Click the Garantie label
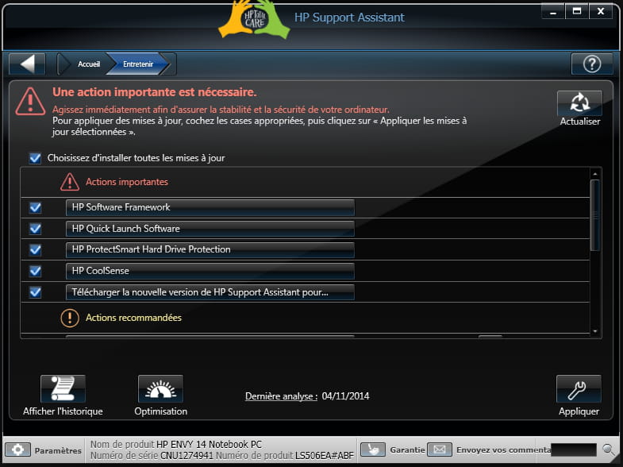Viewport: 623px width, 467px height. pos(407,450)
